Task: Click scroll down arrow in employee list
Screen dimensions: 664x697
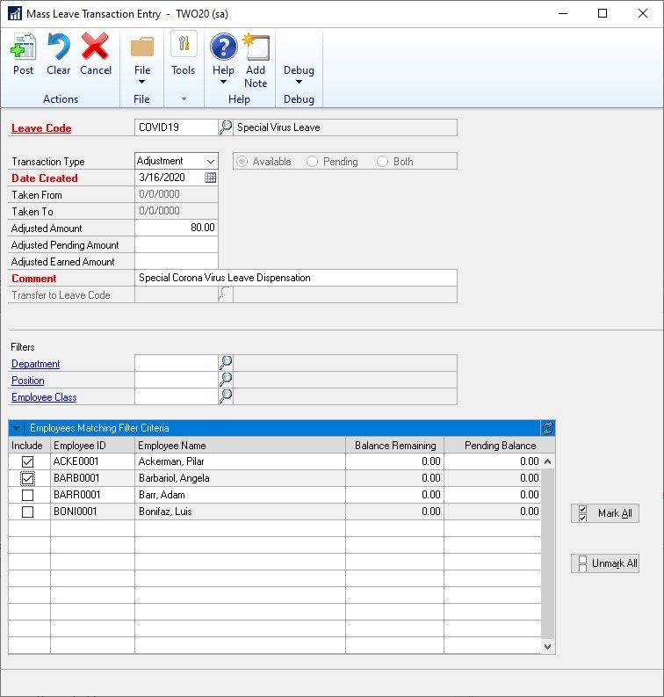Action: point(548,647)
